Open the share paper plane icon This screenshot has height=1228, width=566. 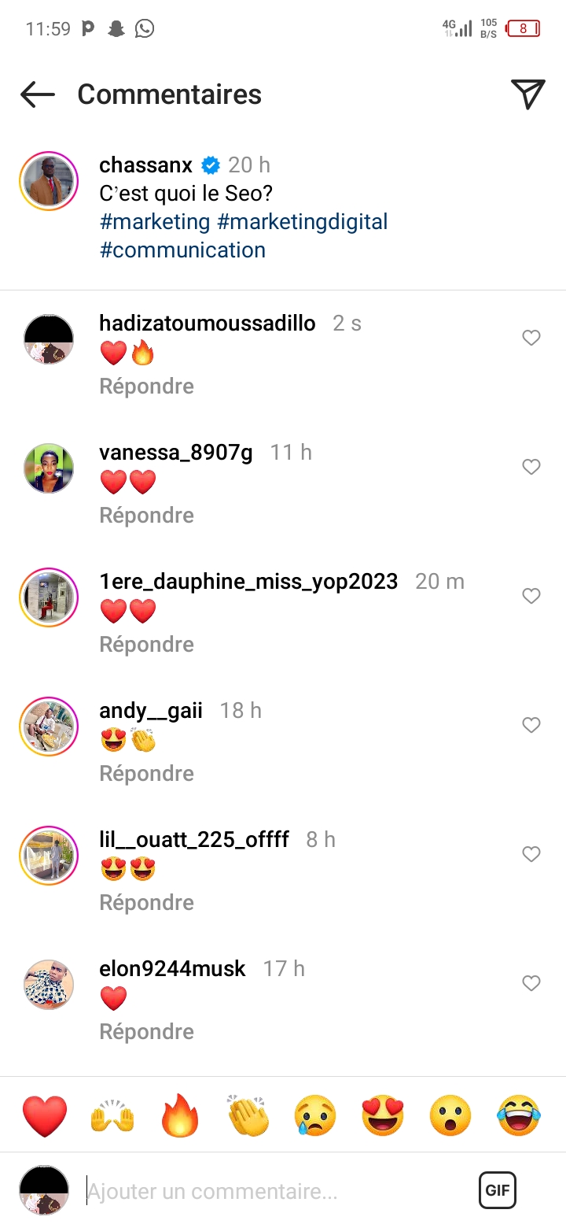[528, 94]
